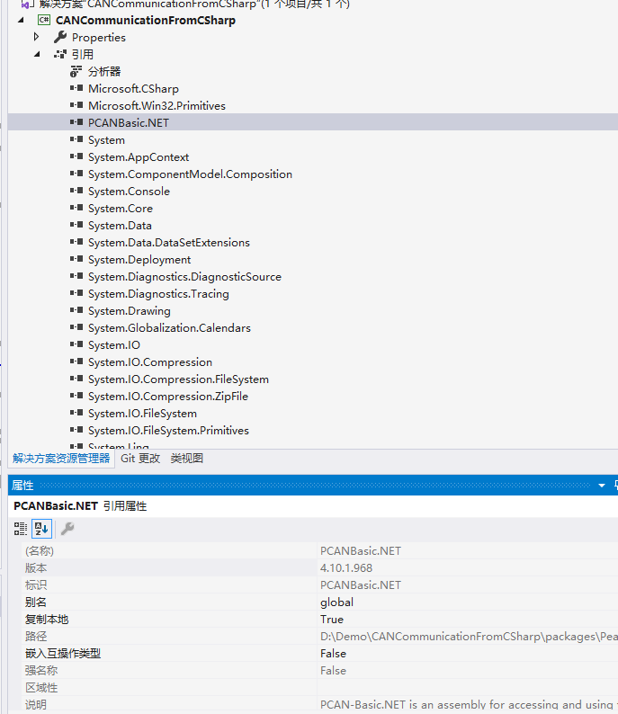The width and height of the screenshot is (618, 714).
Task: Click the 引用 references icon
Action: 60,54
